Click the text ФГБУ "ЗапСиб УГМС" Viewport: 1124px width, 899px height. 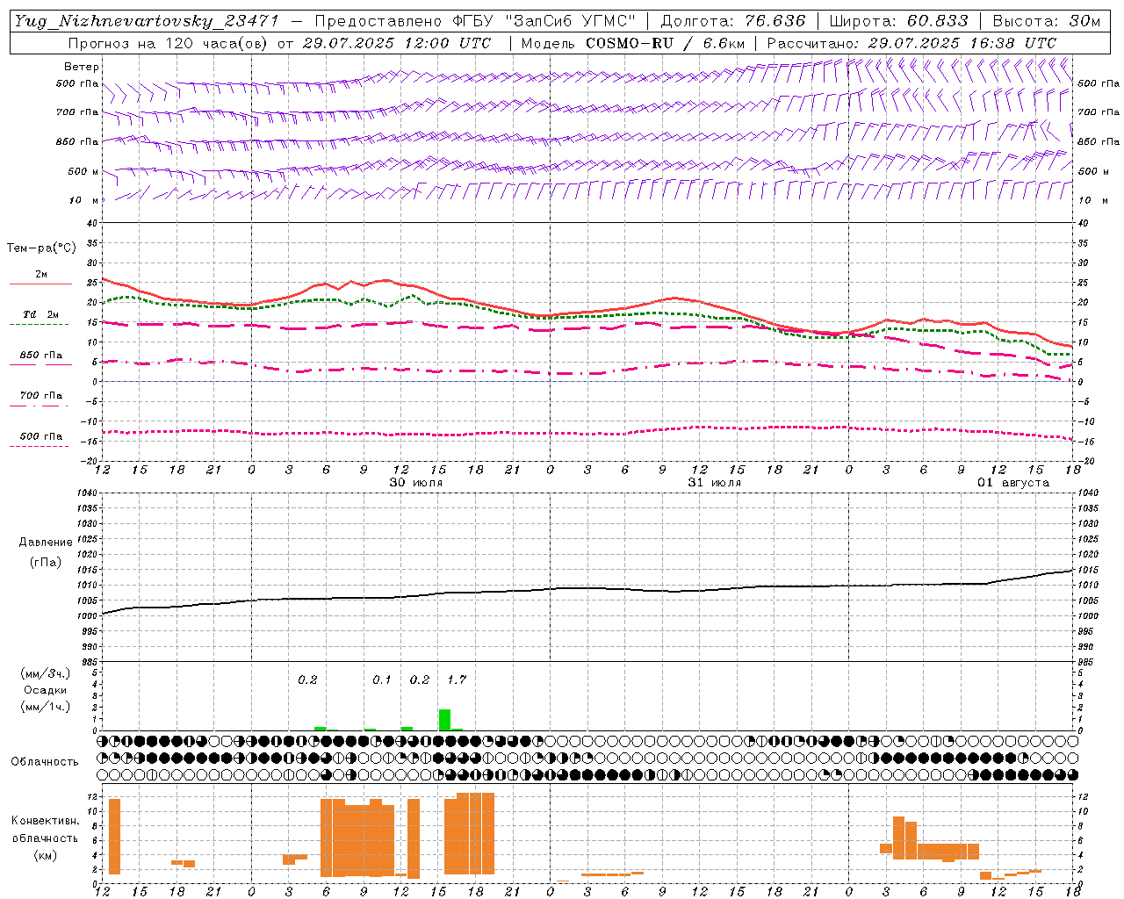pos(544,21)
